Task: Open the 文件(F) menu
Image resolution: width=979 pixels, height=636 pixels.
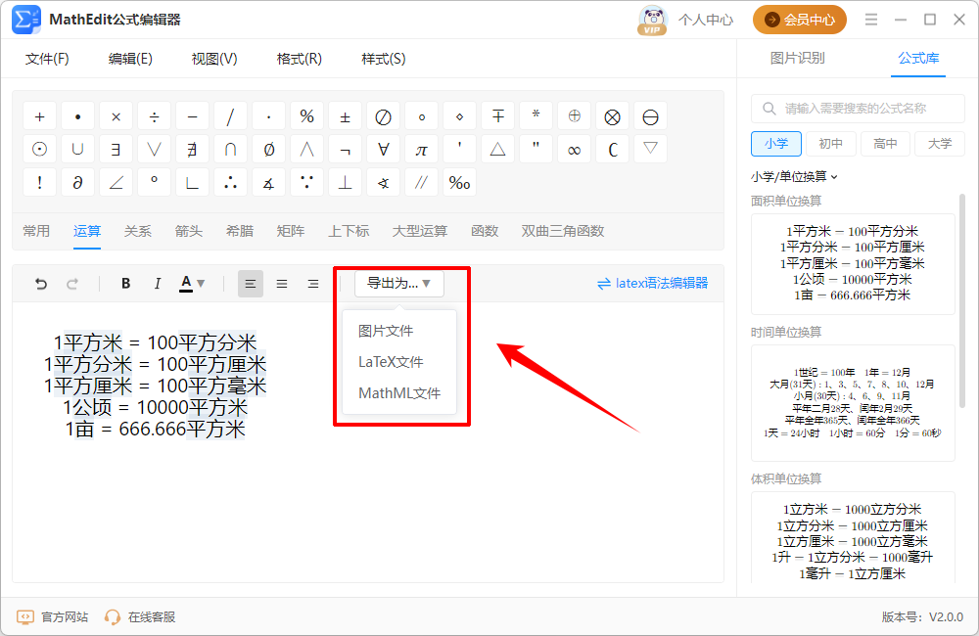Action: coord(47,59)
